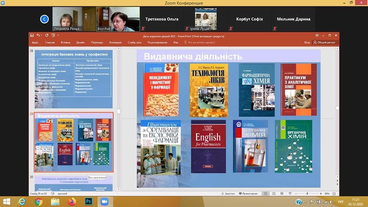This screenshot has width=368, height=207.
Task: Select the Мельник Дарина participant tile
Action: point(293,19)
